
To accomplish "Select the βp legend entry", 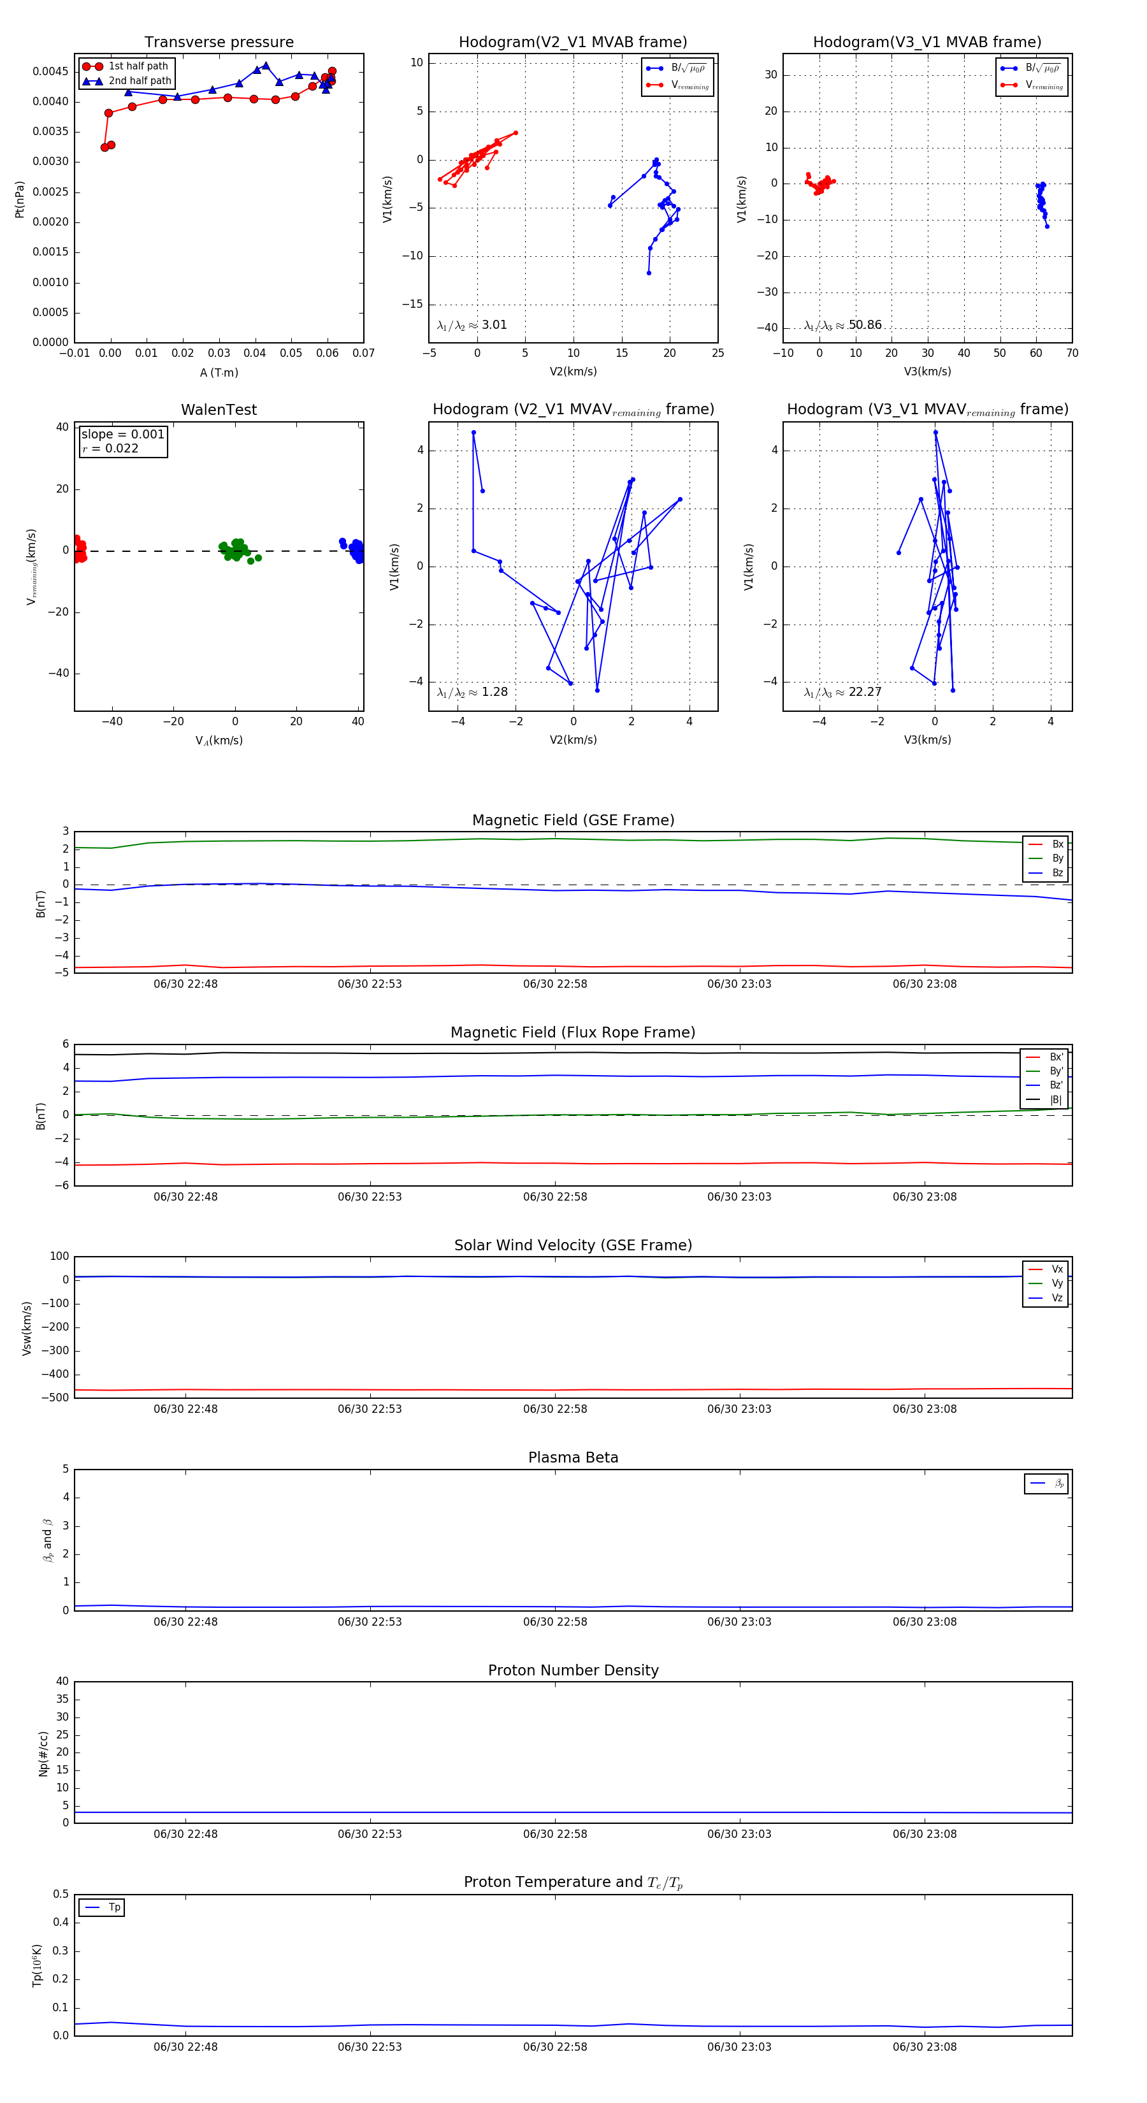I will tap(1046, 1484).
